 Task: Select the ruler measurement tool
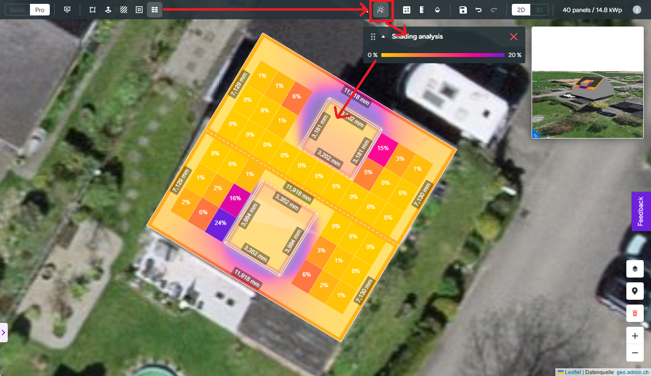click(x=422, y=10)
